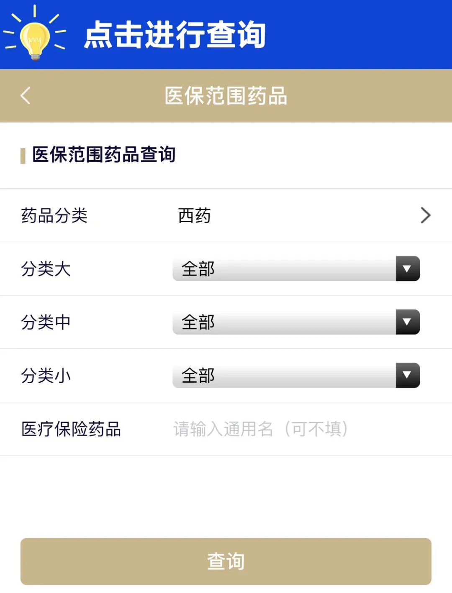452x593 pixels.
Task: Click the black arrow button for 分类大
Action: tap(407, 268)
